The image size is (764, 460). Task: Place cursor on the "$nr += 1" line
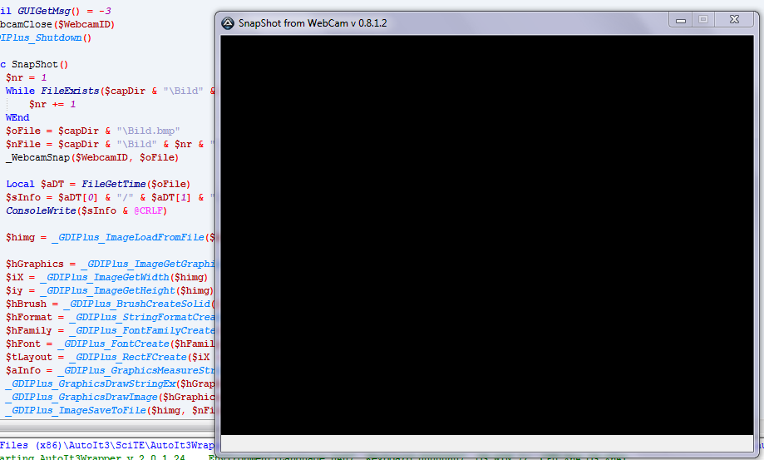[x=52, y=104]
